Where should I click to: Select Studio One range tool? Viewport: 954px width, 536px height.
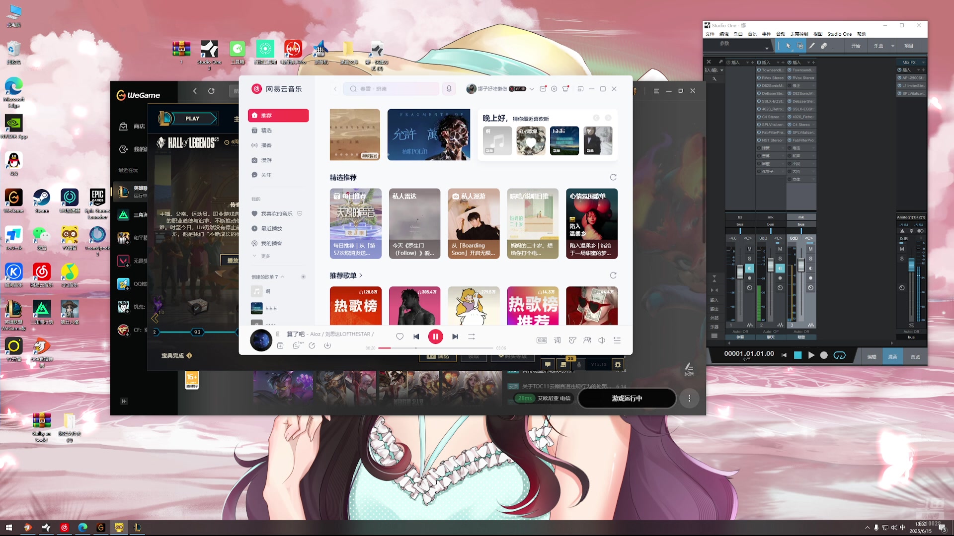(x=800, y=46)
